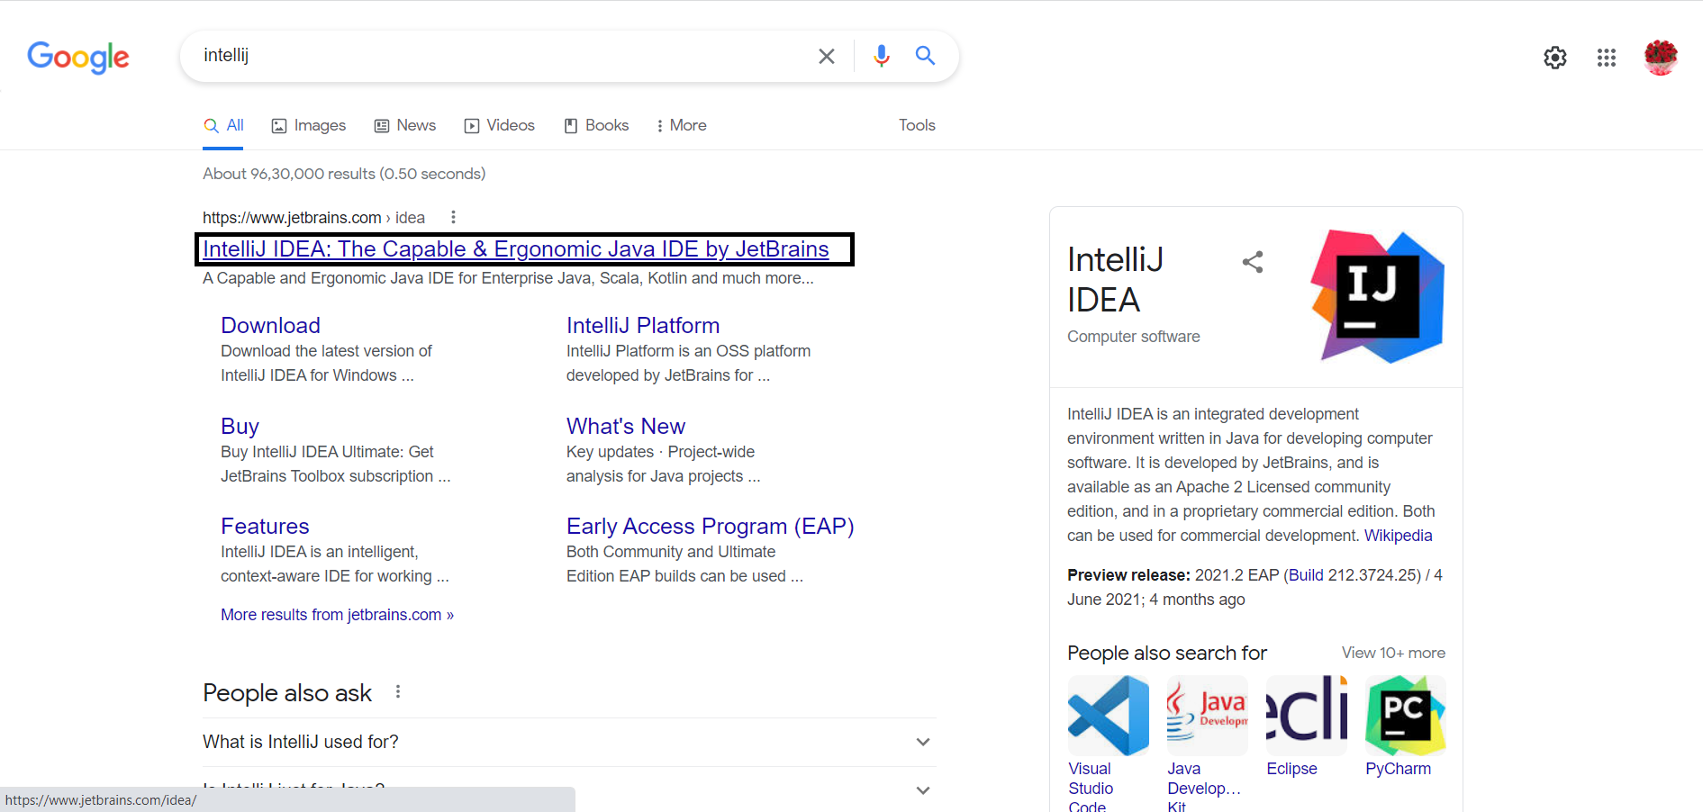Expand the second People also ask question

569,789
